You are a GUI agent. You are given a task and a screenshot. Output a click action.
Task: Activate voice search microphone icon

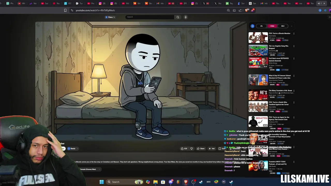[185, 17]
